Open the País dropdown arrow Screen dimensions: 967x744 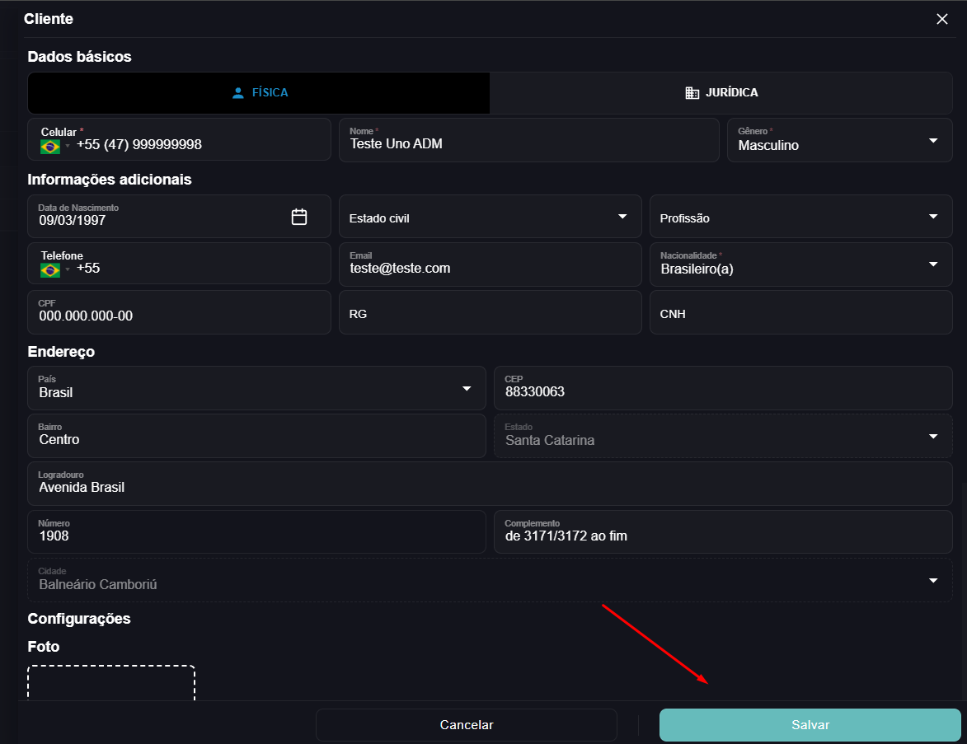pos(467,389)
